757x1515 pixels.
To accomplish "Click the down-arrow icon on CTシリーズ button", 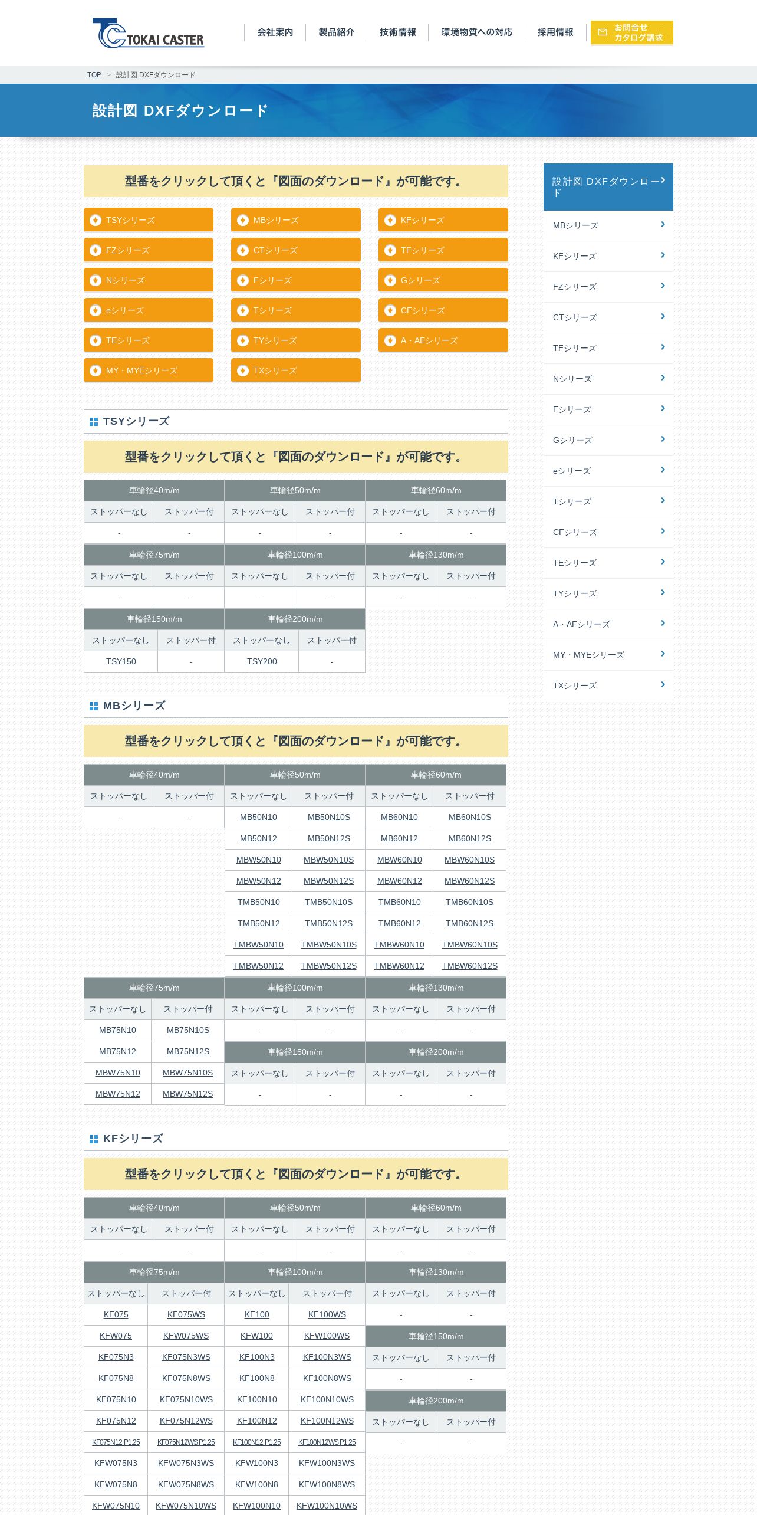I will [x=243, y=250].
